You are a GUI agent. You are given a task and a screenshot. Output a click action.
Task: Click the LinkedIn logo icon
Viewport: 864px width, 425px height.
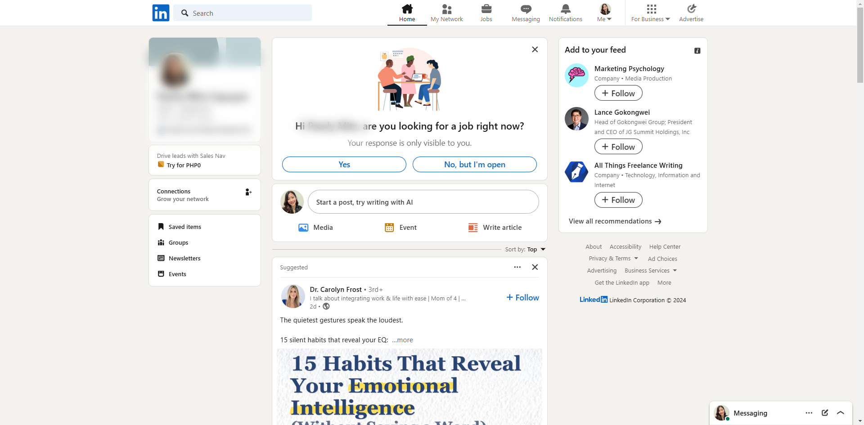click(161, 13)
